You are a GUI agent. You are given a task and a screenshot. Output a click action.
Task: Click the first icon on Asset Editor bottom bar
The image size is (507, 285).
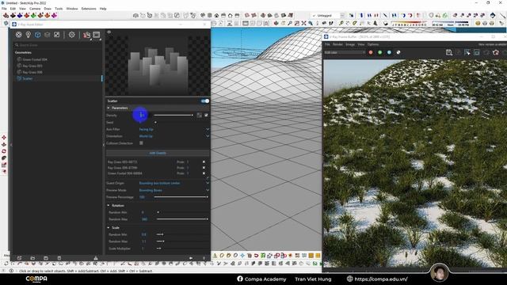coord(19,258)
